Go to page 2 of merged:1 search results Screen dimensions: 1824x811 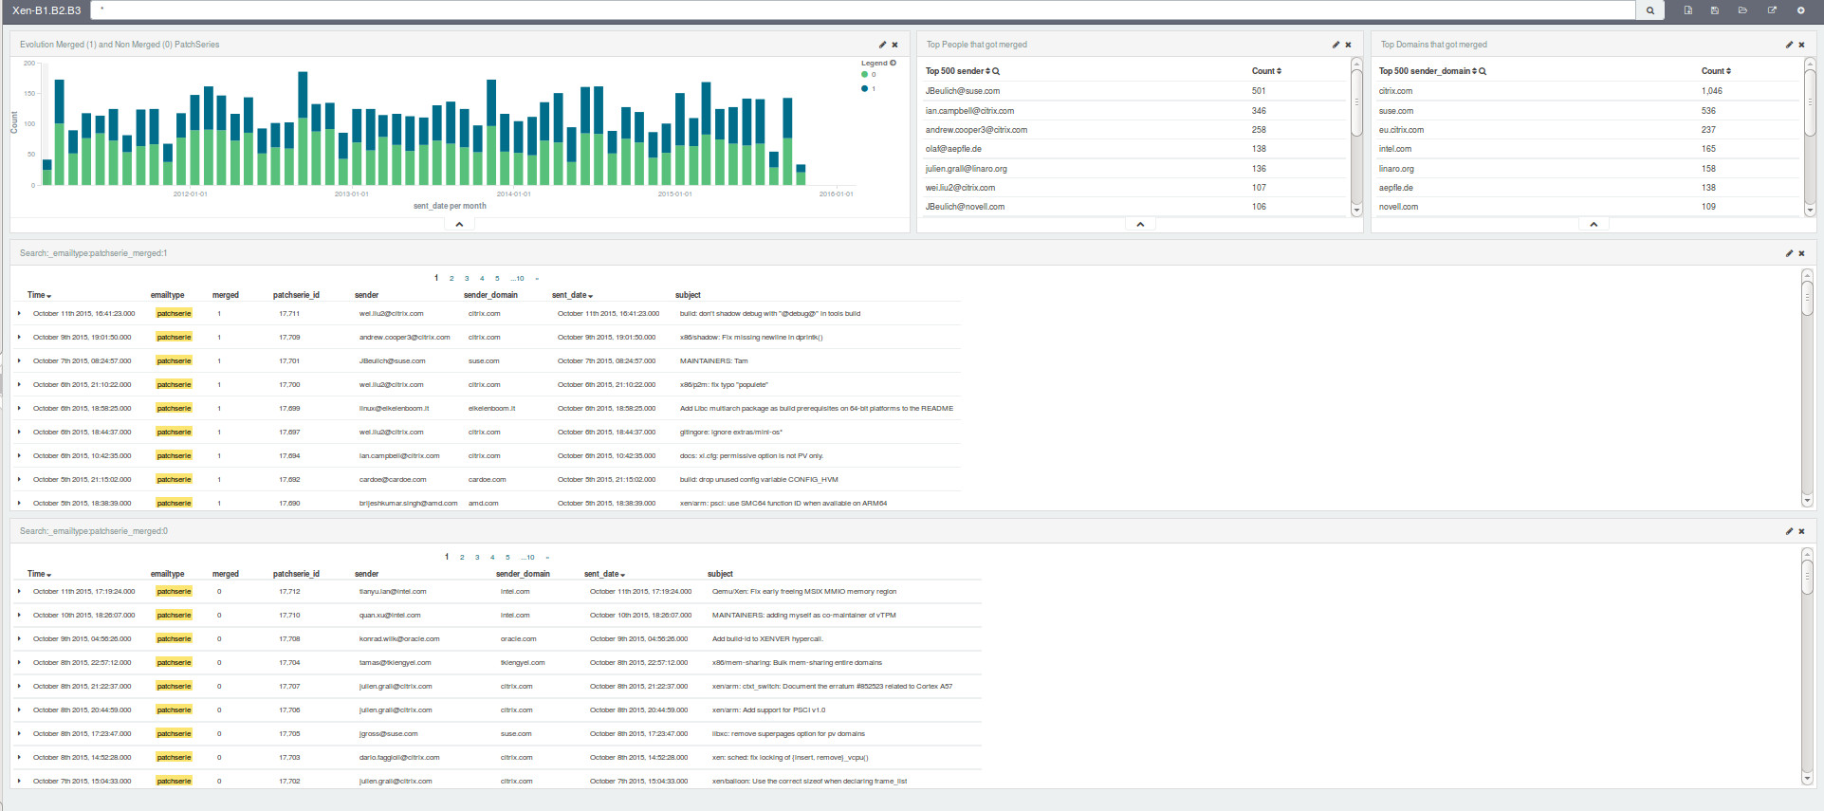click(451, 279)
